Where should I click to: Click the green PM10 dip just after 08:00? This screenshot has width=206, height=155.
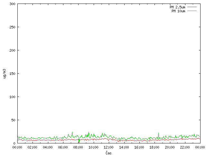[x=79, y=141]
